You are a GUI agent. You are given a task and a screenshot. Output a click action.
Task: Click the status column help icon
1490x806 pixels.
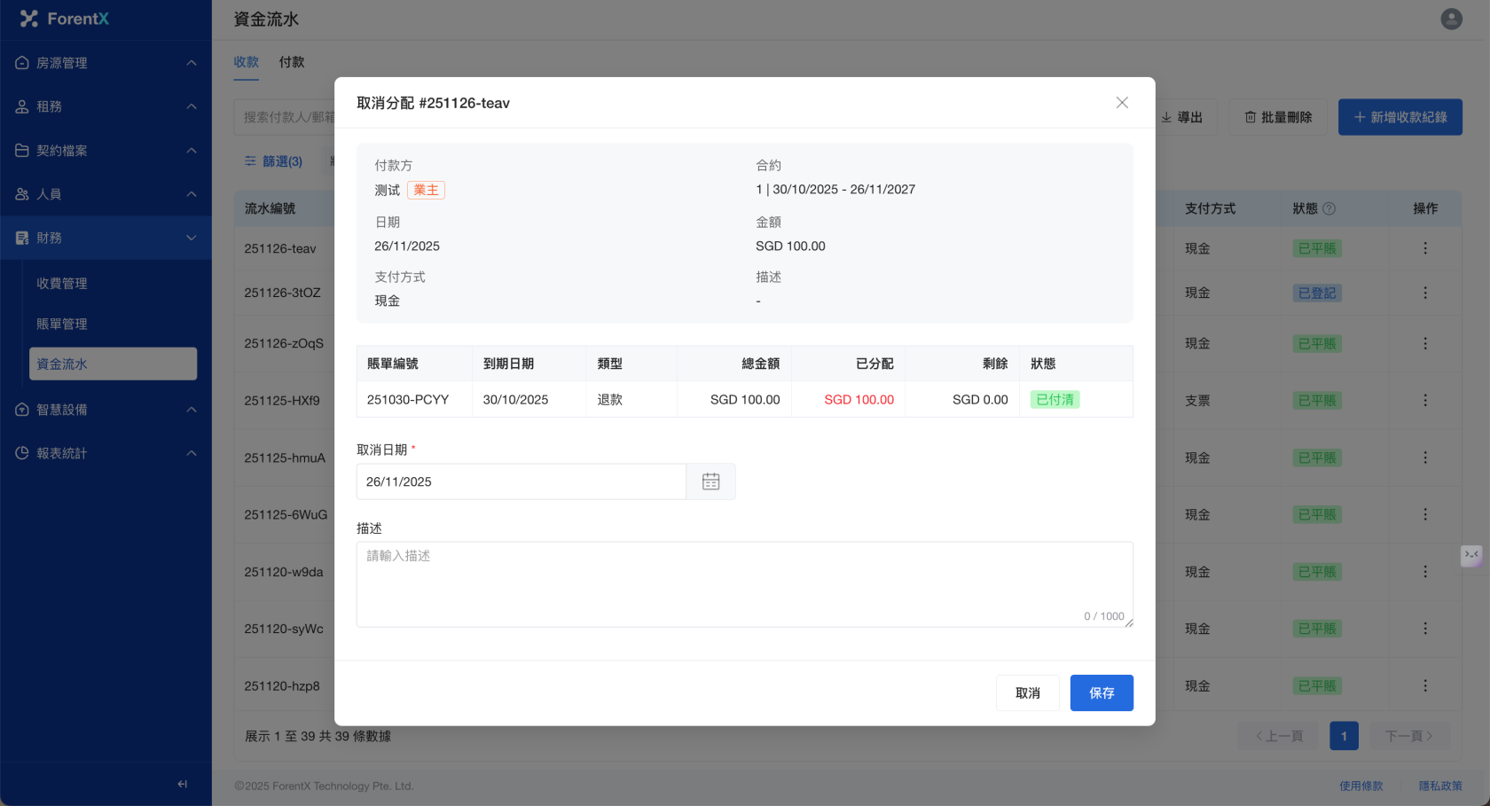[1329, 208]
